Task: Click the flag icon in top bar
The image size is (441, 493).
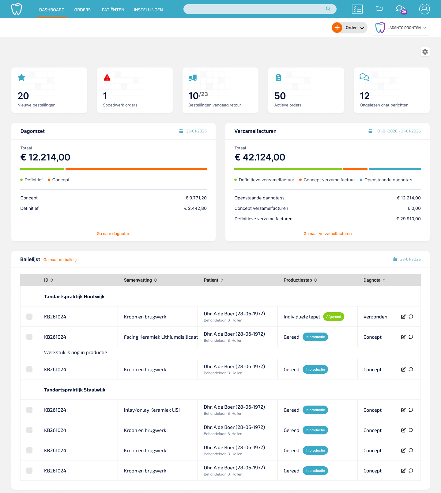Action: tap(379, 9)
